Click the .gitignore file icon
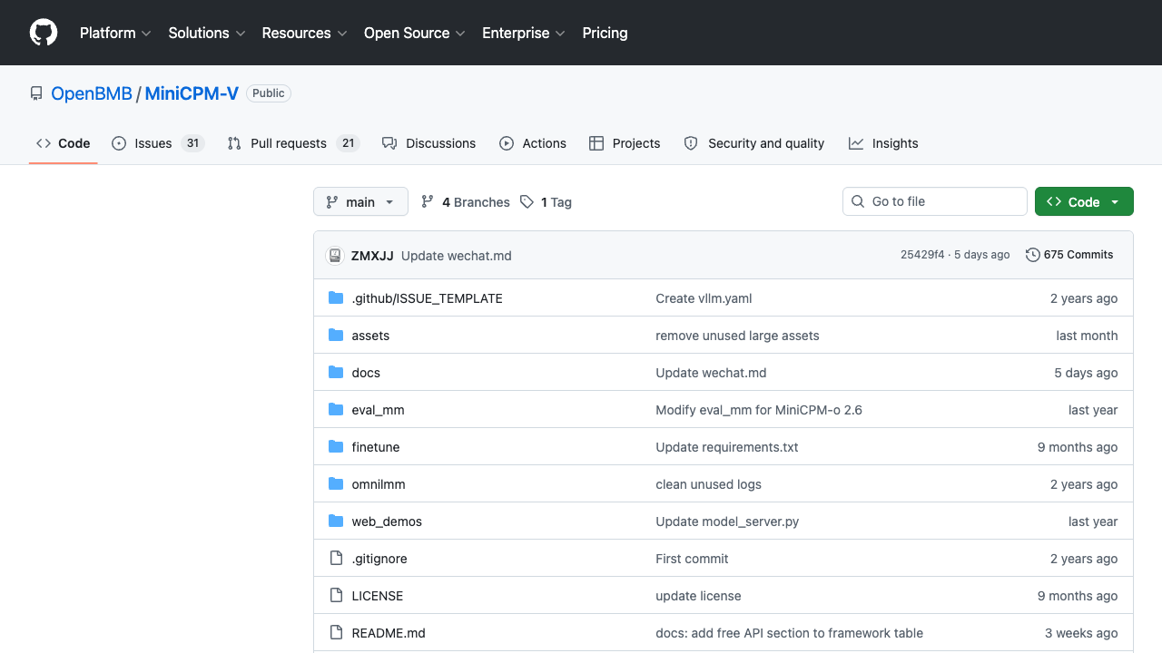This screenshot has width=1162, height=653. tap(336, 559)
